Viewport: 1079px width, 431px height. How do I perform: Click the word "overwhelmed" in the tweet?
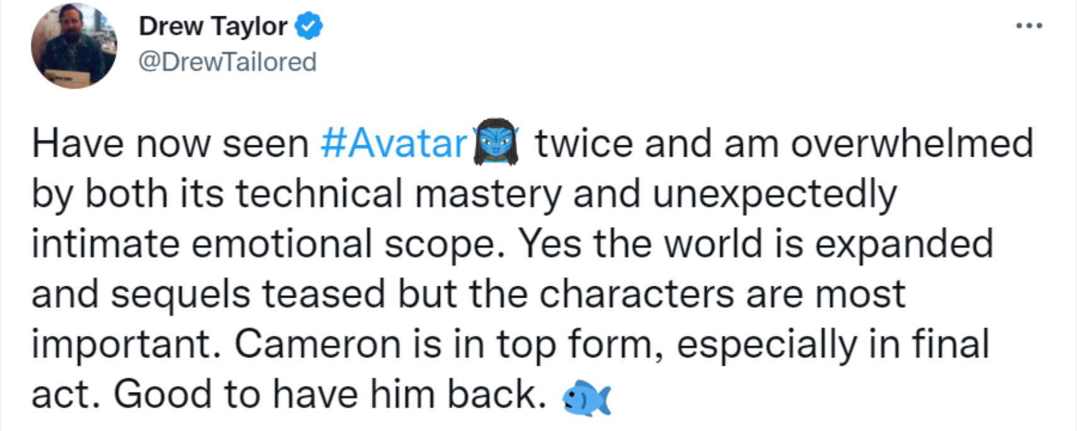coord(912,144)
